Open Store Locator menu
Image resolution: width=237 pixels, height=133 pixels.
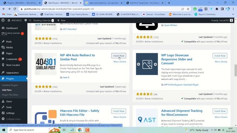coord(13,65)
